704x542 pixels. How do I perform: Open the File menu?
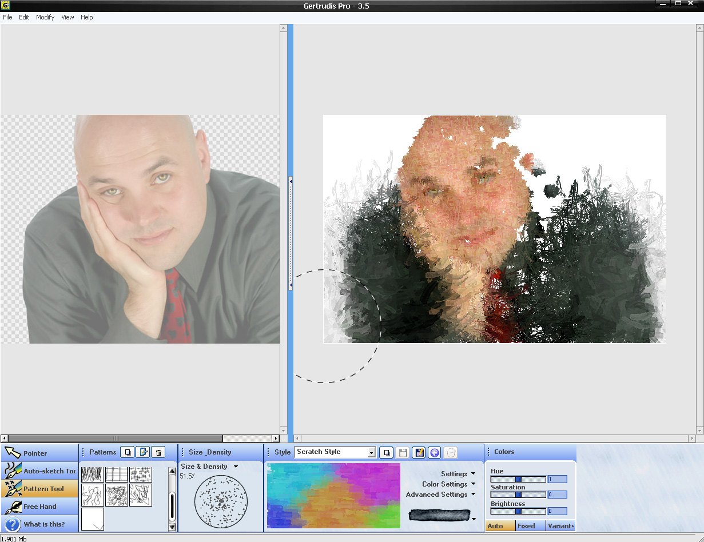coord(7,17)
